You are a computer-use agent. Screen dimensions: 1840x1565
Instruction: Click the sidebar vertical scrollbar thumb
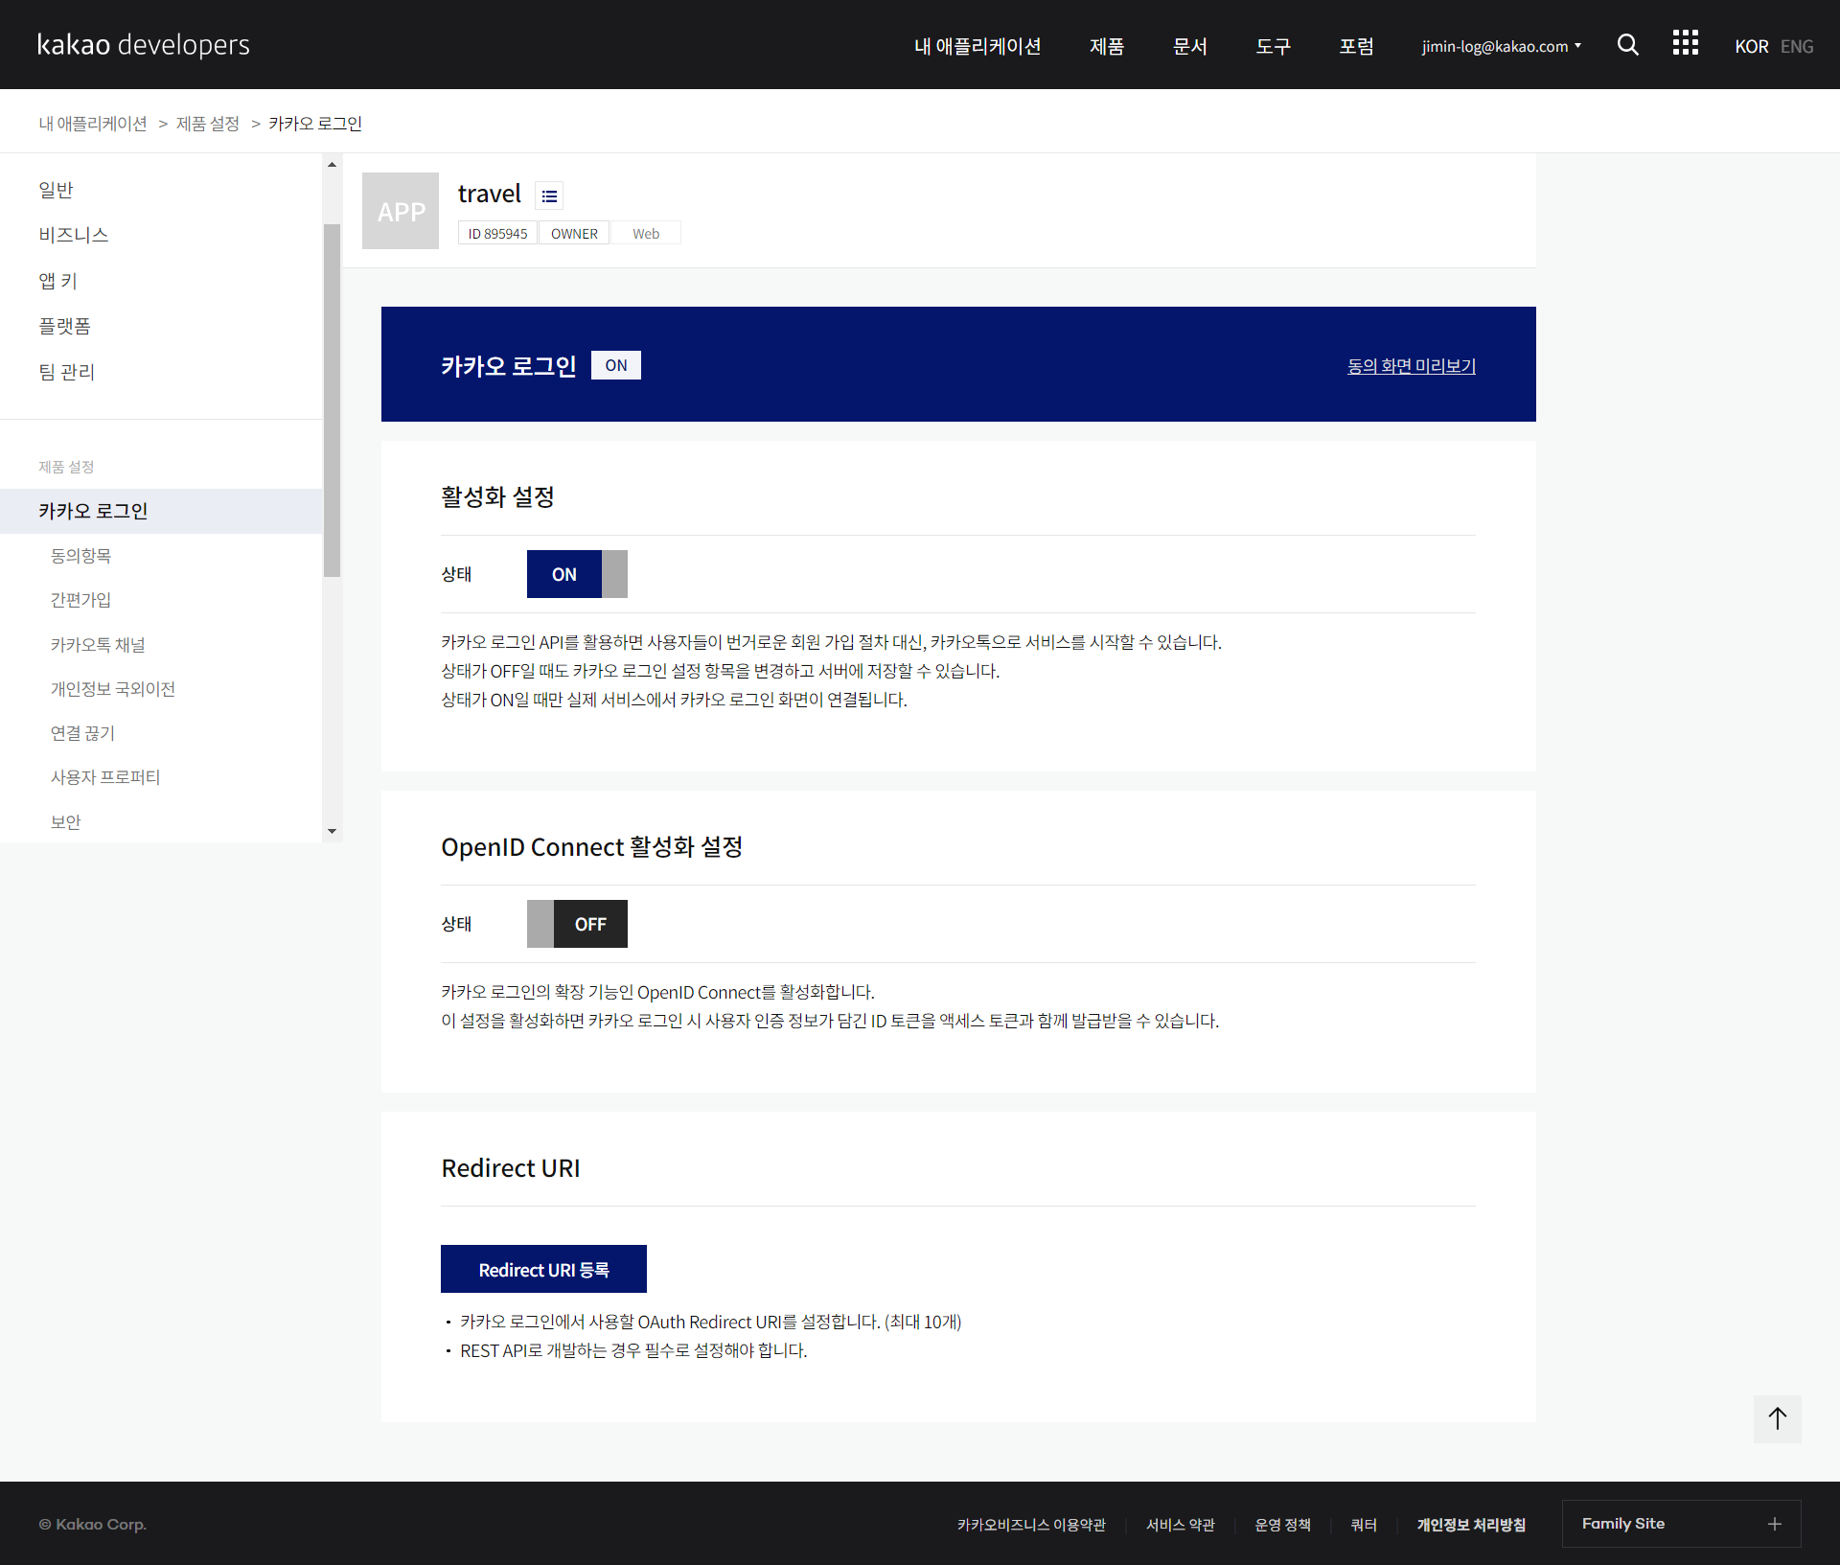coord(332,399)
